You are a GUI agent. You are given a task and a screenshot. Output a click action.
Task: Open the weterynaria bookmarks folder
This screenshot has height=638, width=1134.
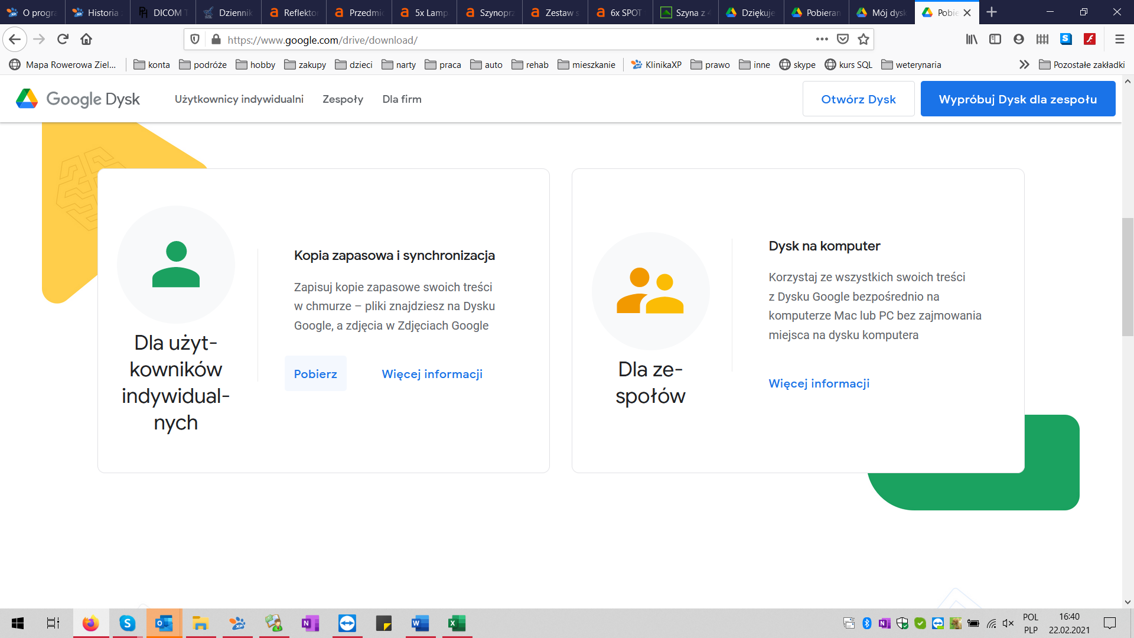[x=911, y=64]
